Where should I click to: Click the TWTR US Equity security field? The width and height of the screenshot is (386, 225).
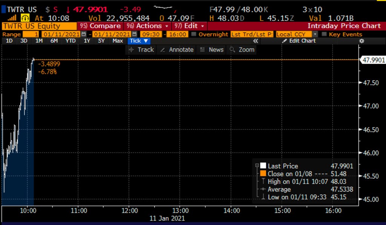click(39, 26)
